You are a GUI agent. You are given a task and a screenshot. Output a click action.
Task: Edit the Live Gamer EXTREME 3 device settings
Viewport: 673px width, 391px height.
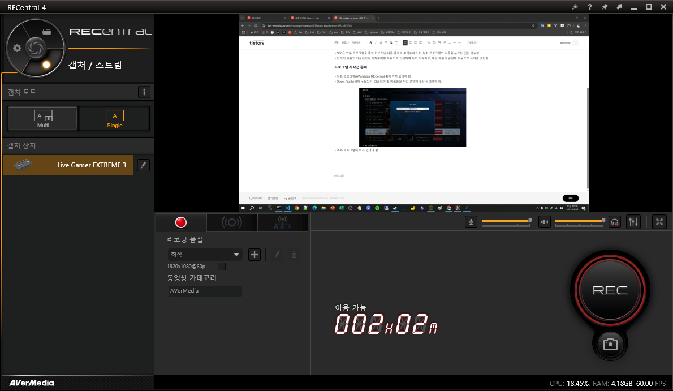click(143, 165)
